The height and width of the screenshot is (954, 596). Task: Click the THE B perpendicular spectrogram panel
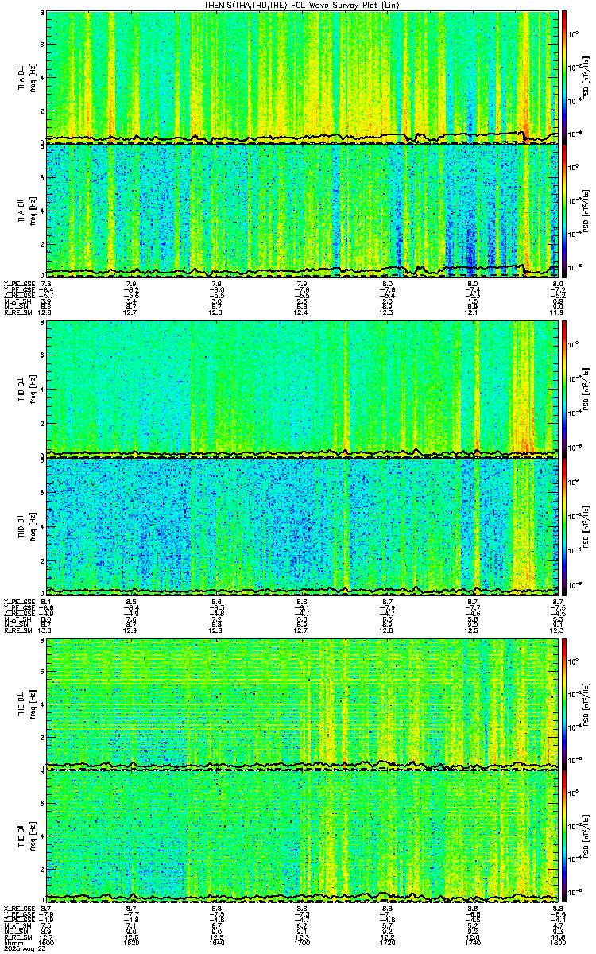[302, 704]
